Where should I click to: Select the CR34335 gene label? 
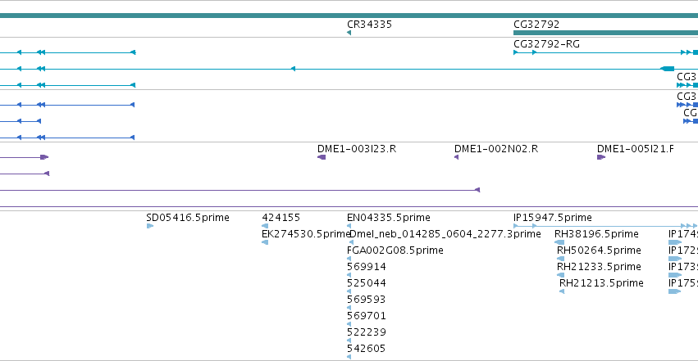pos(369,25)
